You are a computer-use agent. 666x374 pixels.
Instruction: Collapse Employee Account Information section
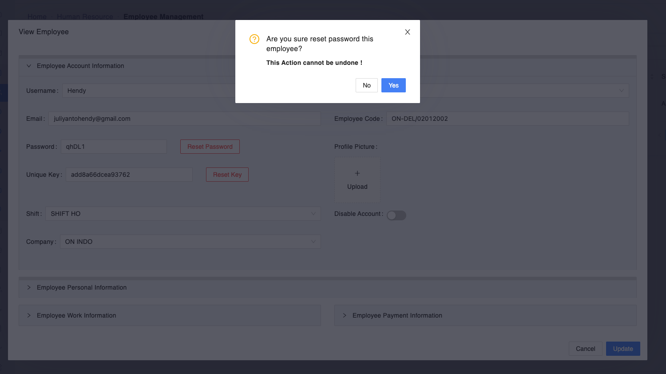point(29,66)
